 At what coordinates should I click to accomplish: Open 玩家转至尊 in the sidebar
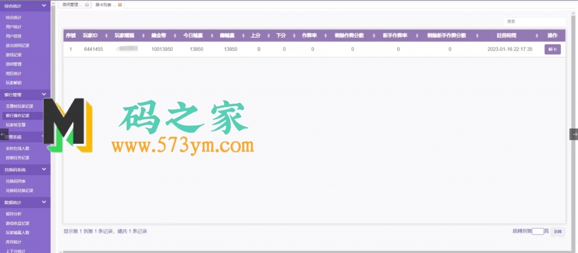pos(15,125)
